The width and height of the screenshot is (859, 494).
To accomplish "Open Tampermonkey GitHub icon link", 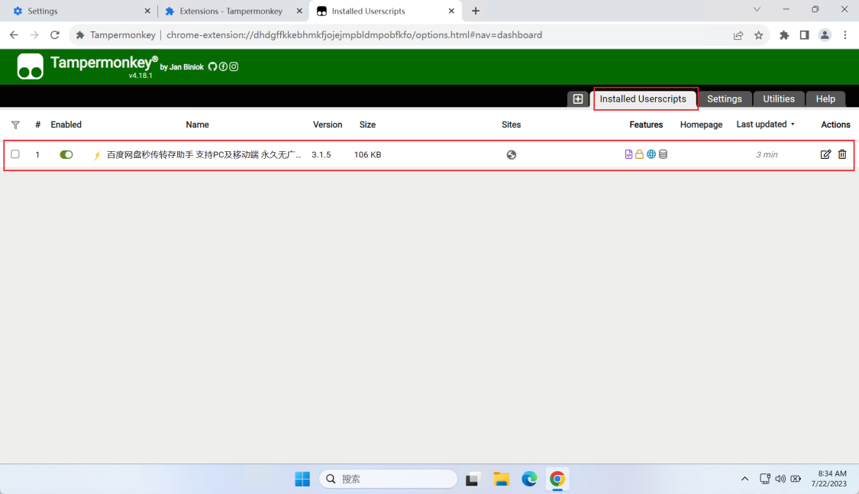I will [x=212, y=66].
